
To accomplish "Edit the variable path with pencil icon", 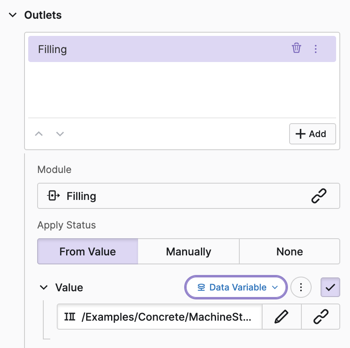I will click(x=282, y=317).
